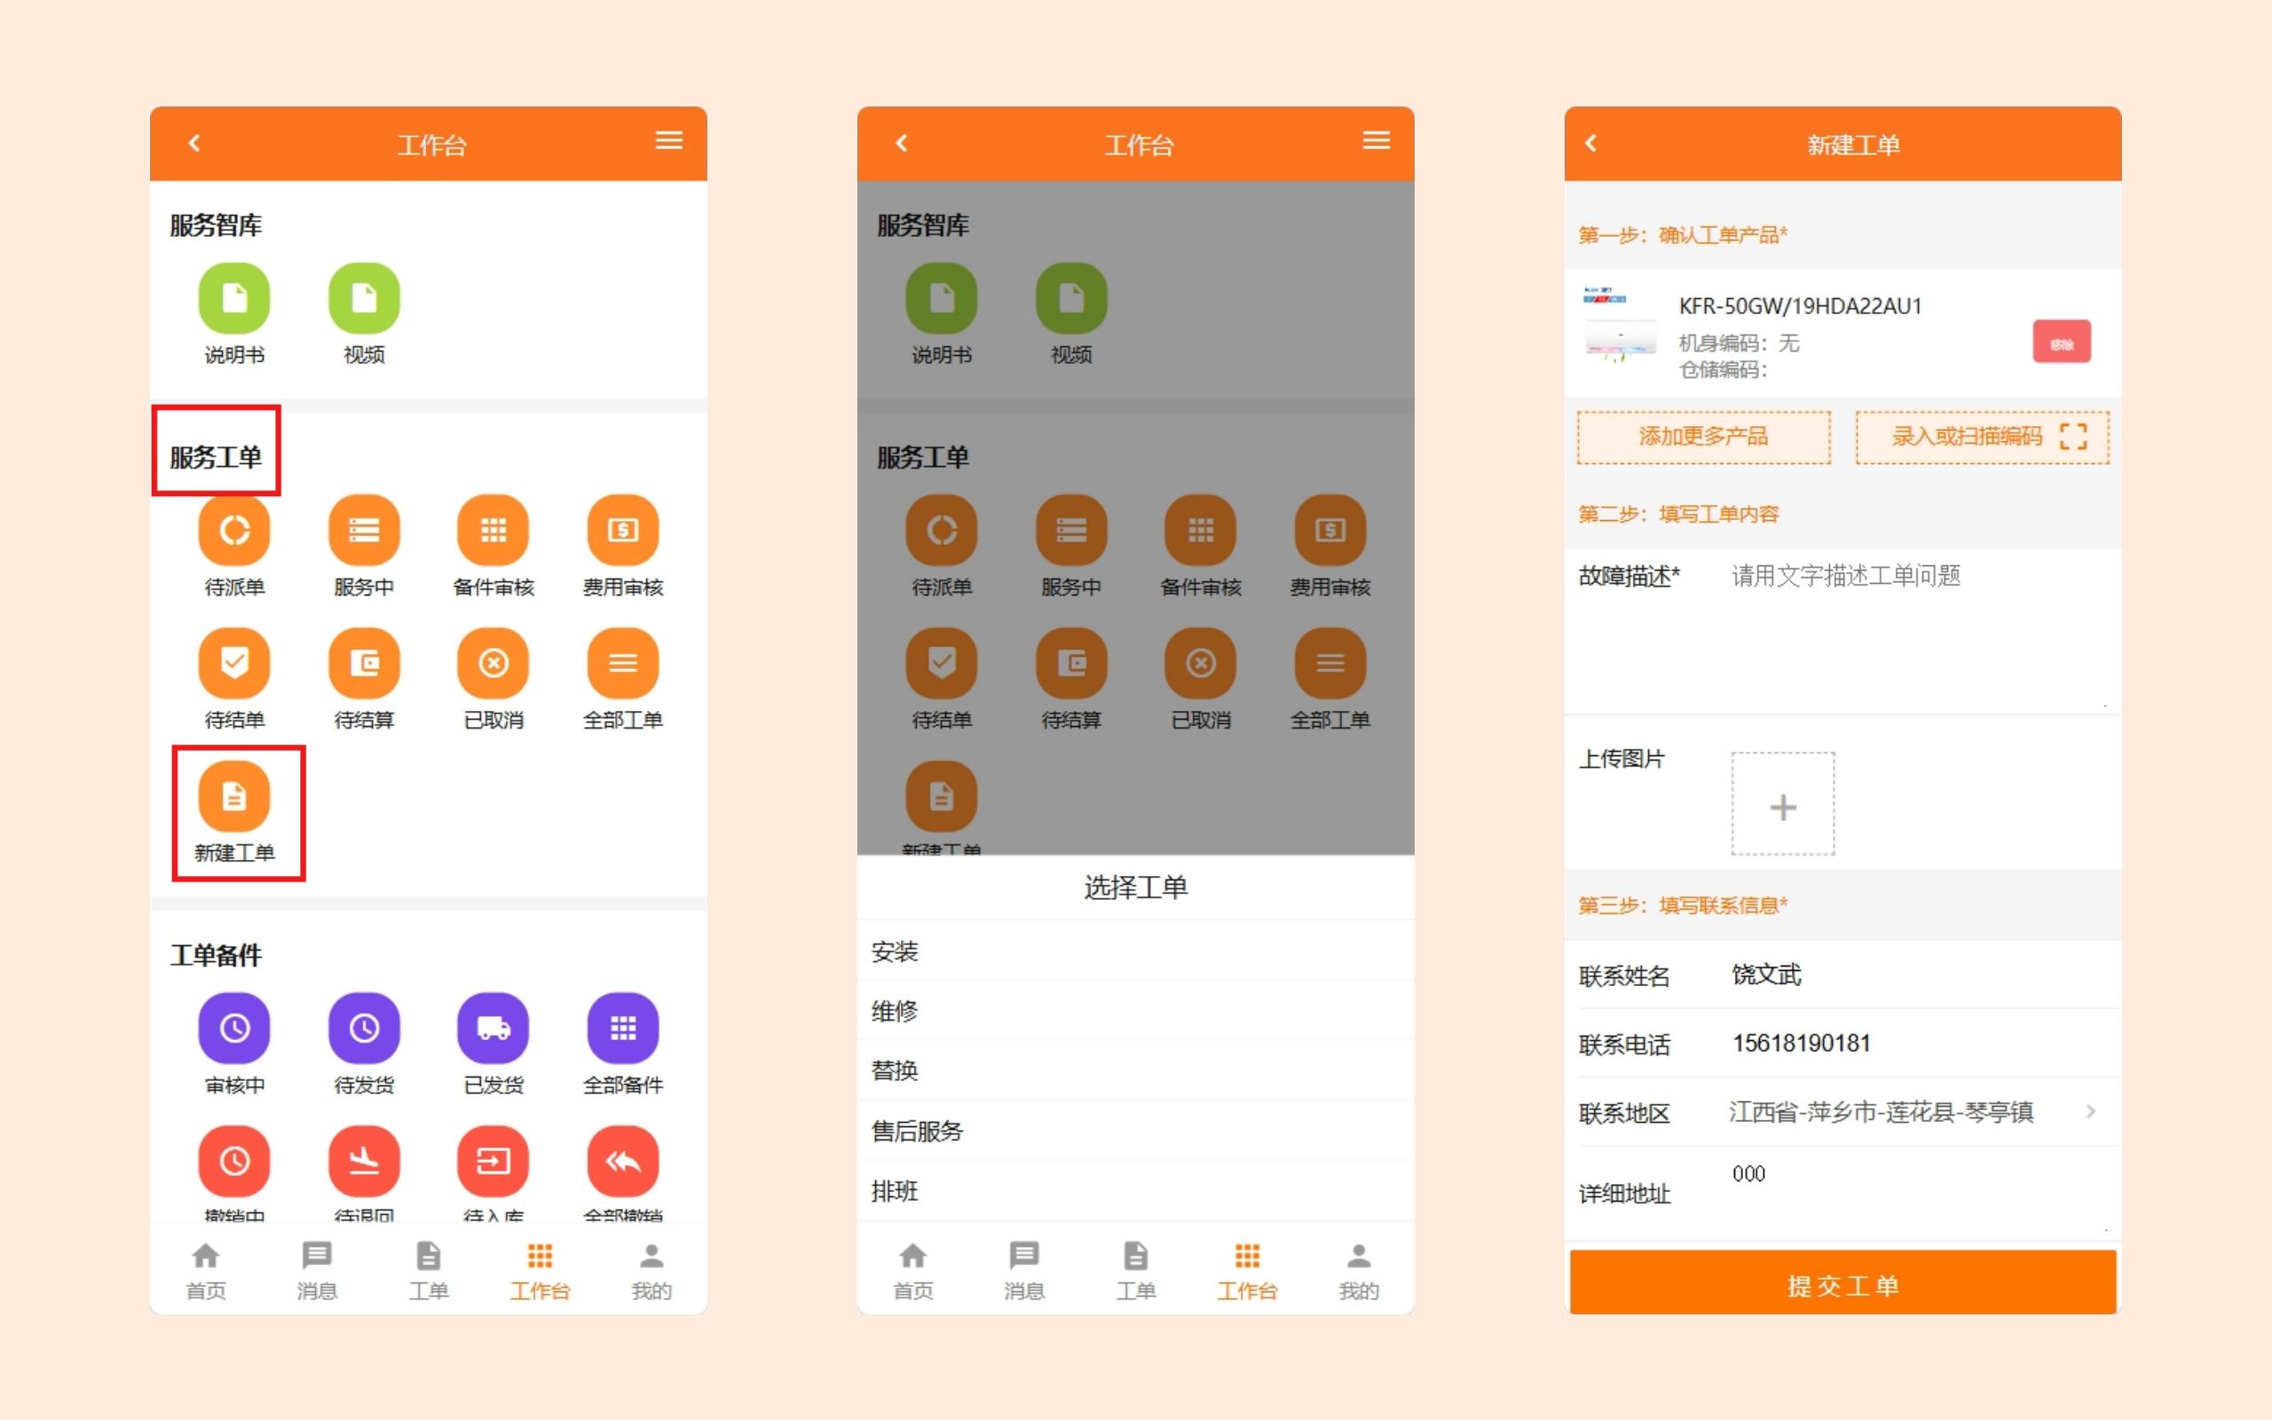Switch to 我的 tab in middle screen
The image size is (2272, 1420).
[1359, 1271]
